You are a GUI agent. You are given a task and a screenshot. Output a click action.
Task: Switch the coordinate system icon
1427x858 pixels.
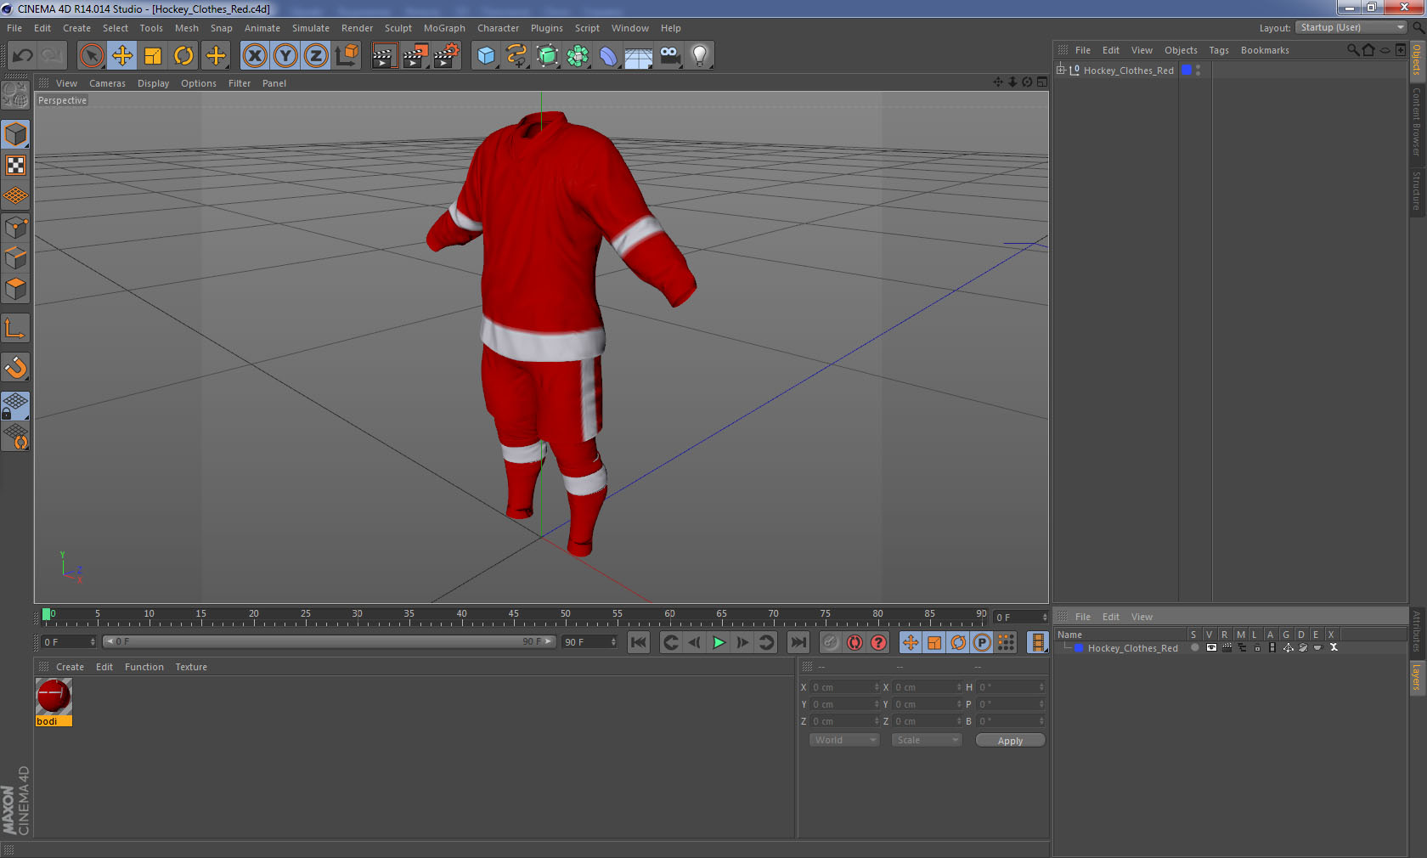point(347,56)
